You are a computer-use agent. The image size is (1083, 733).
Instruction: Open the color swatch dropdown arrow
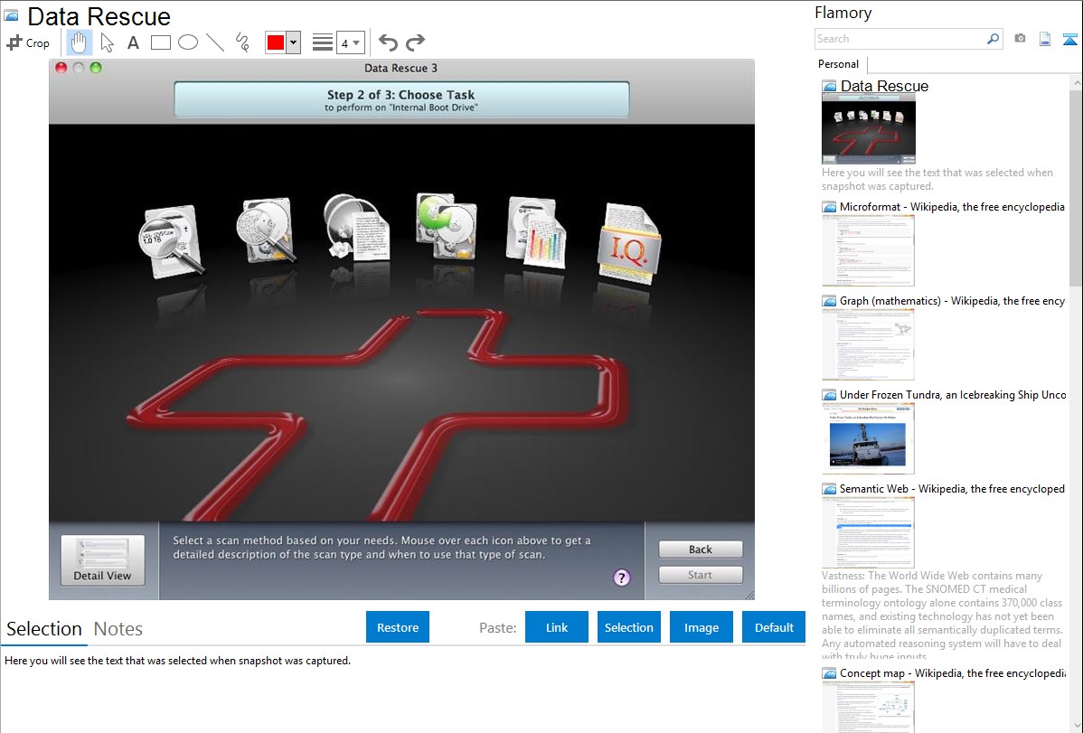[294, 42]
